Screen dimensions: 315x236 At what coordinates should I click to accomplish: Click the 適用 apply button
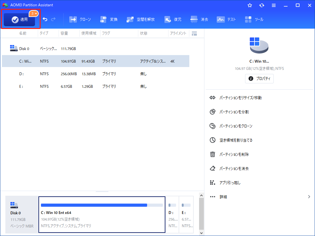(x=19, y=20)
